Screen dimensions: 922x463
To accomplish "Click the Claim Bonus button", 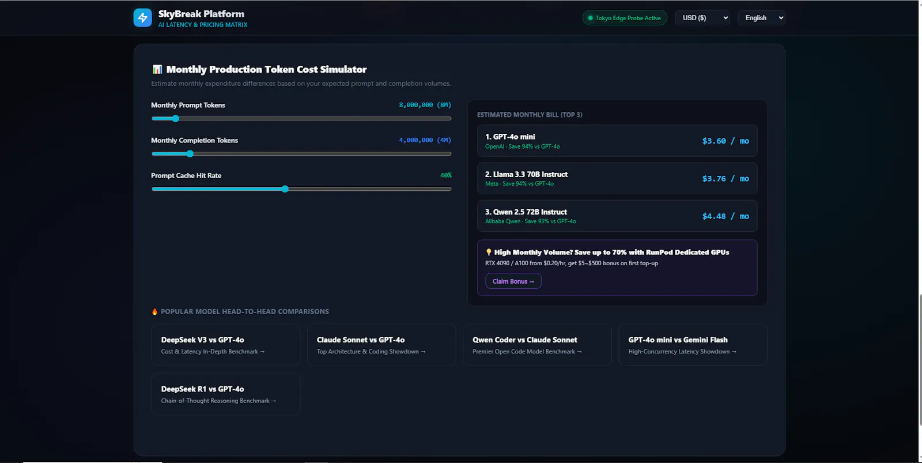I will coord(513,281).
